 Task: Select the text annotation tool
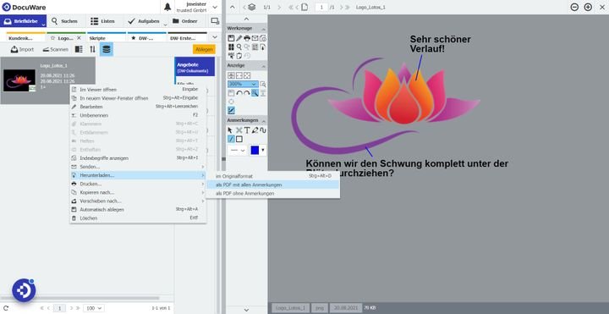coord(247,130)
